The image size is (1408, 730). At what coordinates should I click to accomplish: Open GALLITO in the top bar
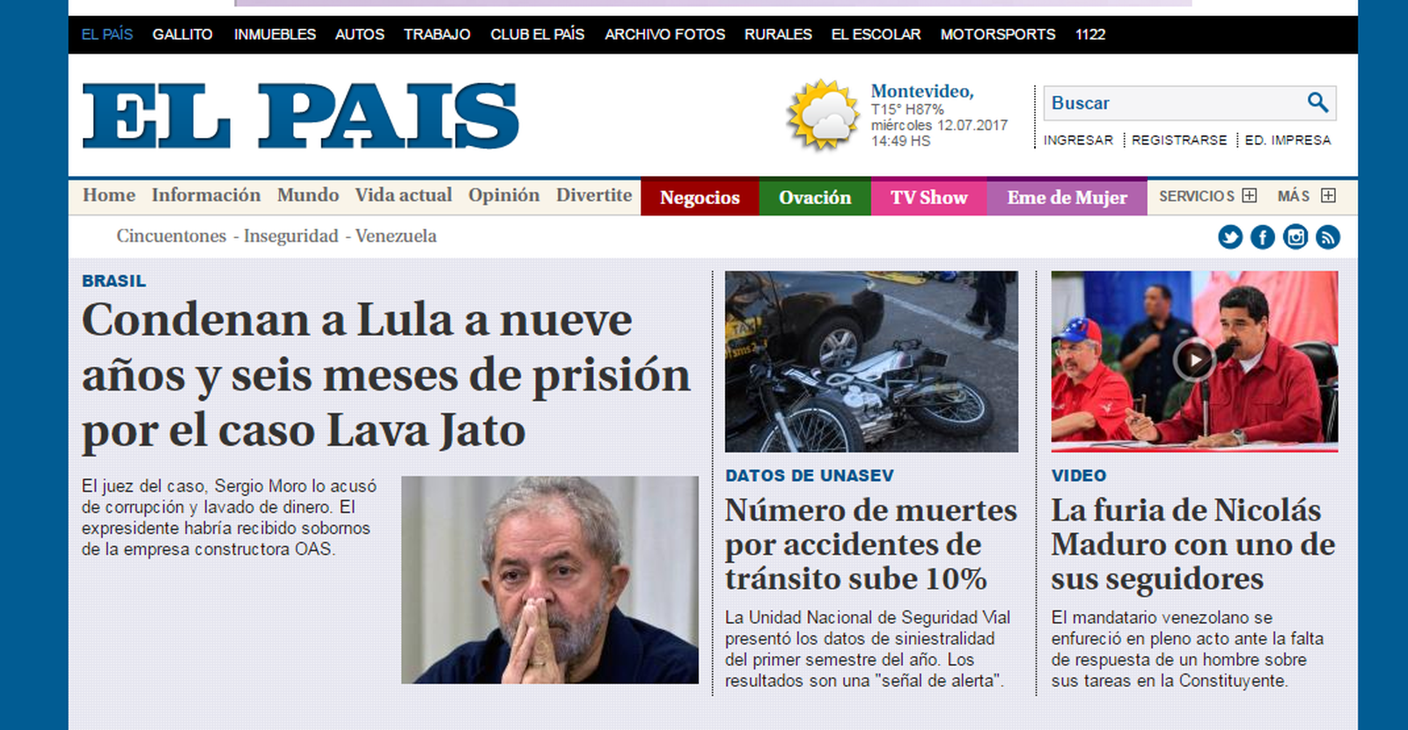182,34
